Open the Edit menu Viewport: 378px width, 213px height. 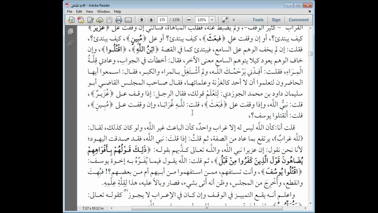[x=79, y=12]
